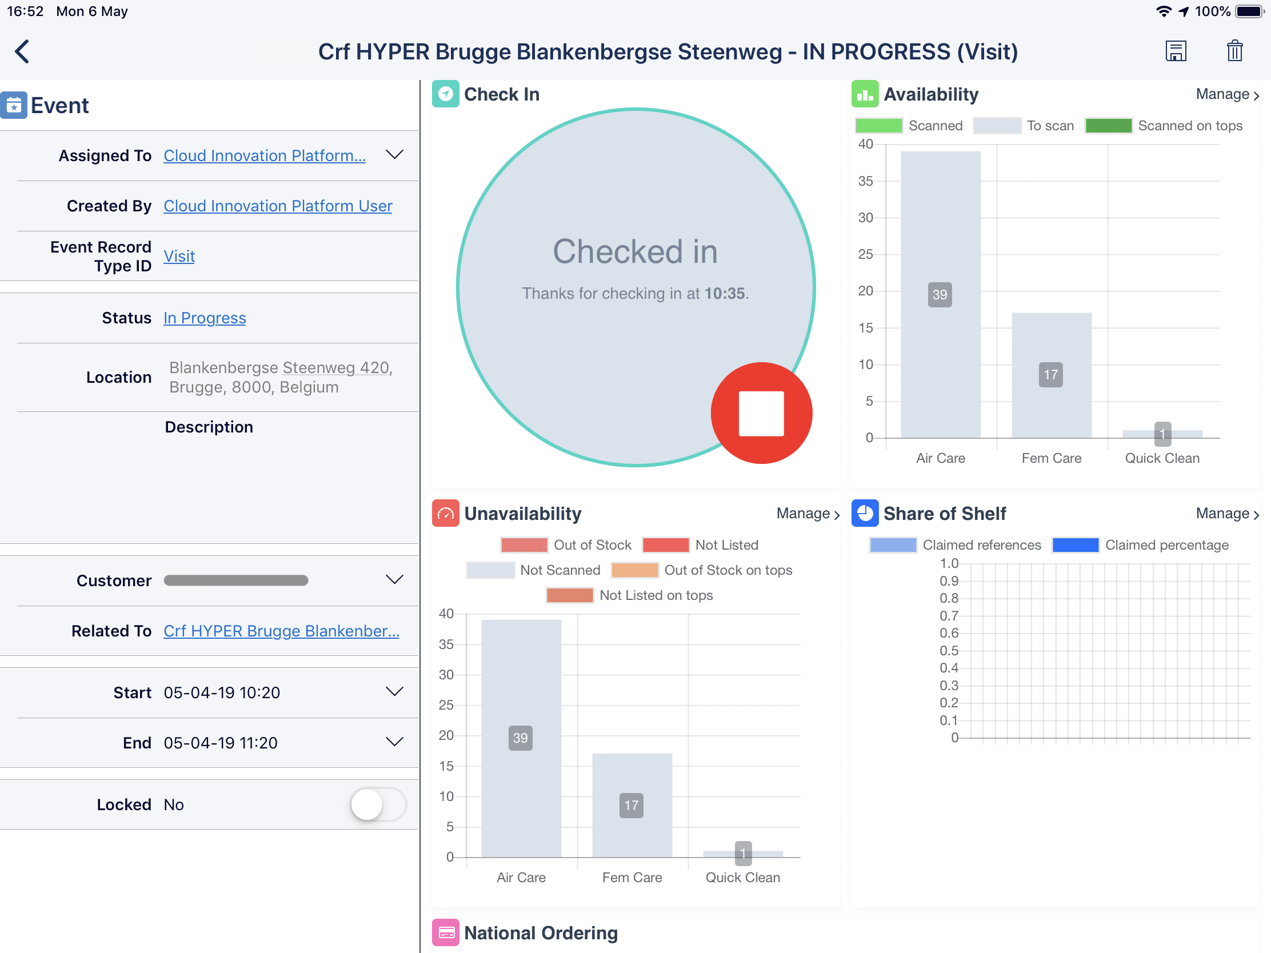Tap the Description text area
Viewport: 1271px width, 953px height.
point(209,477)
